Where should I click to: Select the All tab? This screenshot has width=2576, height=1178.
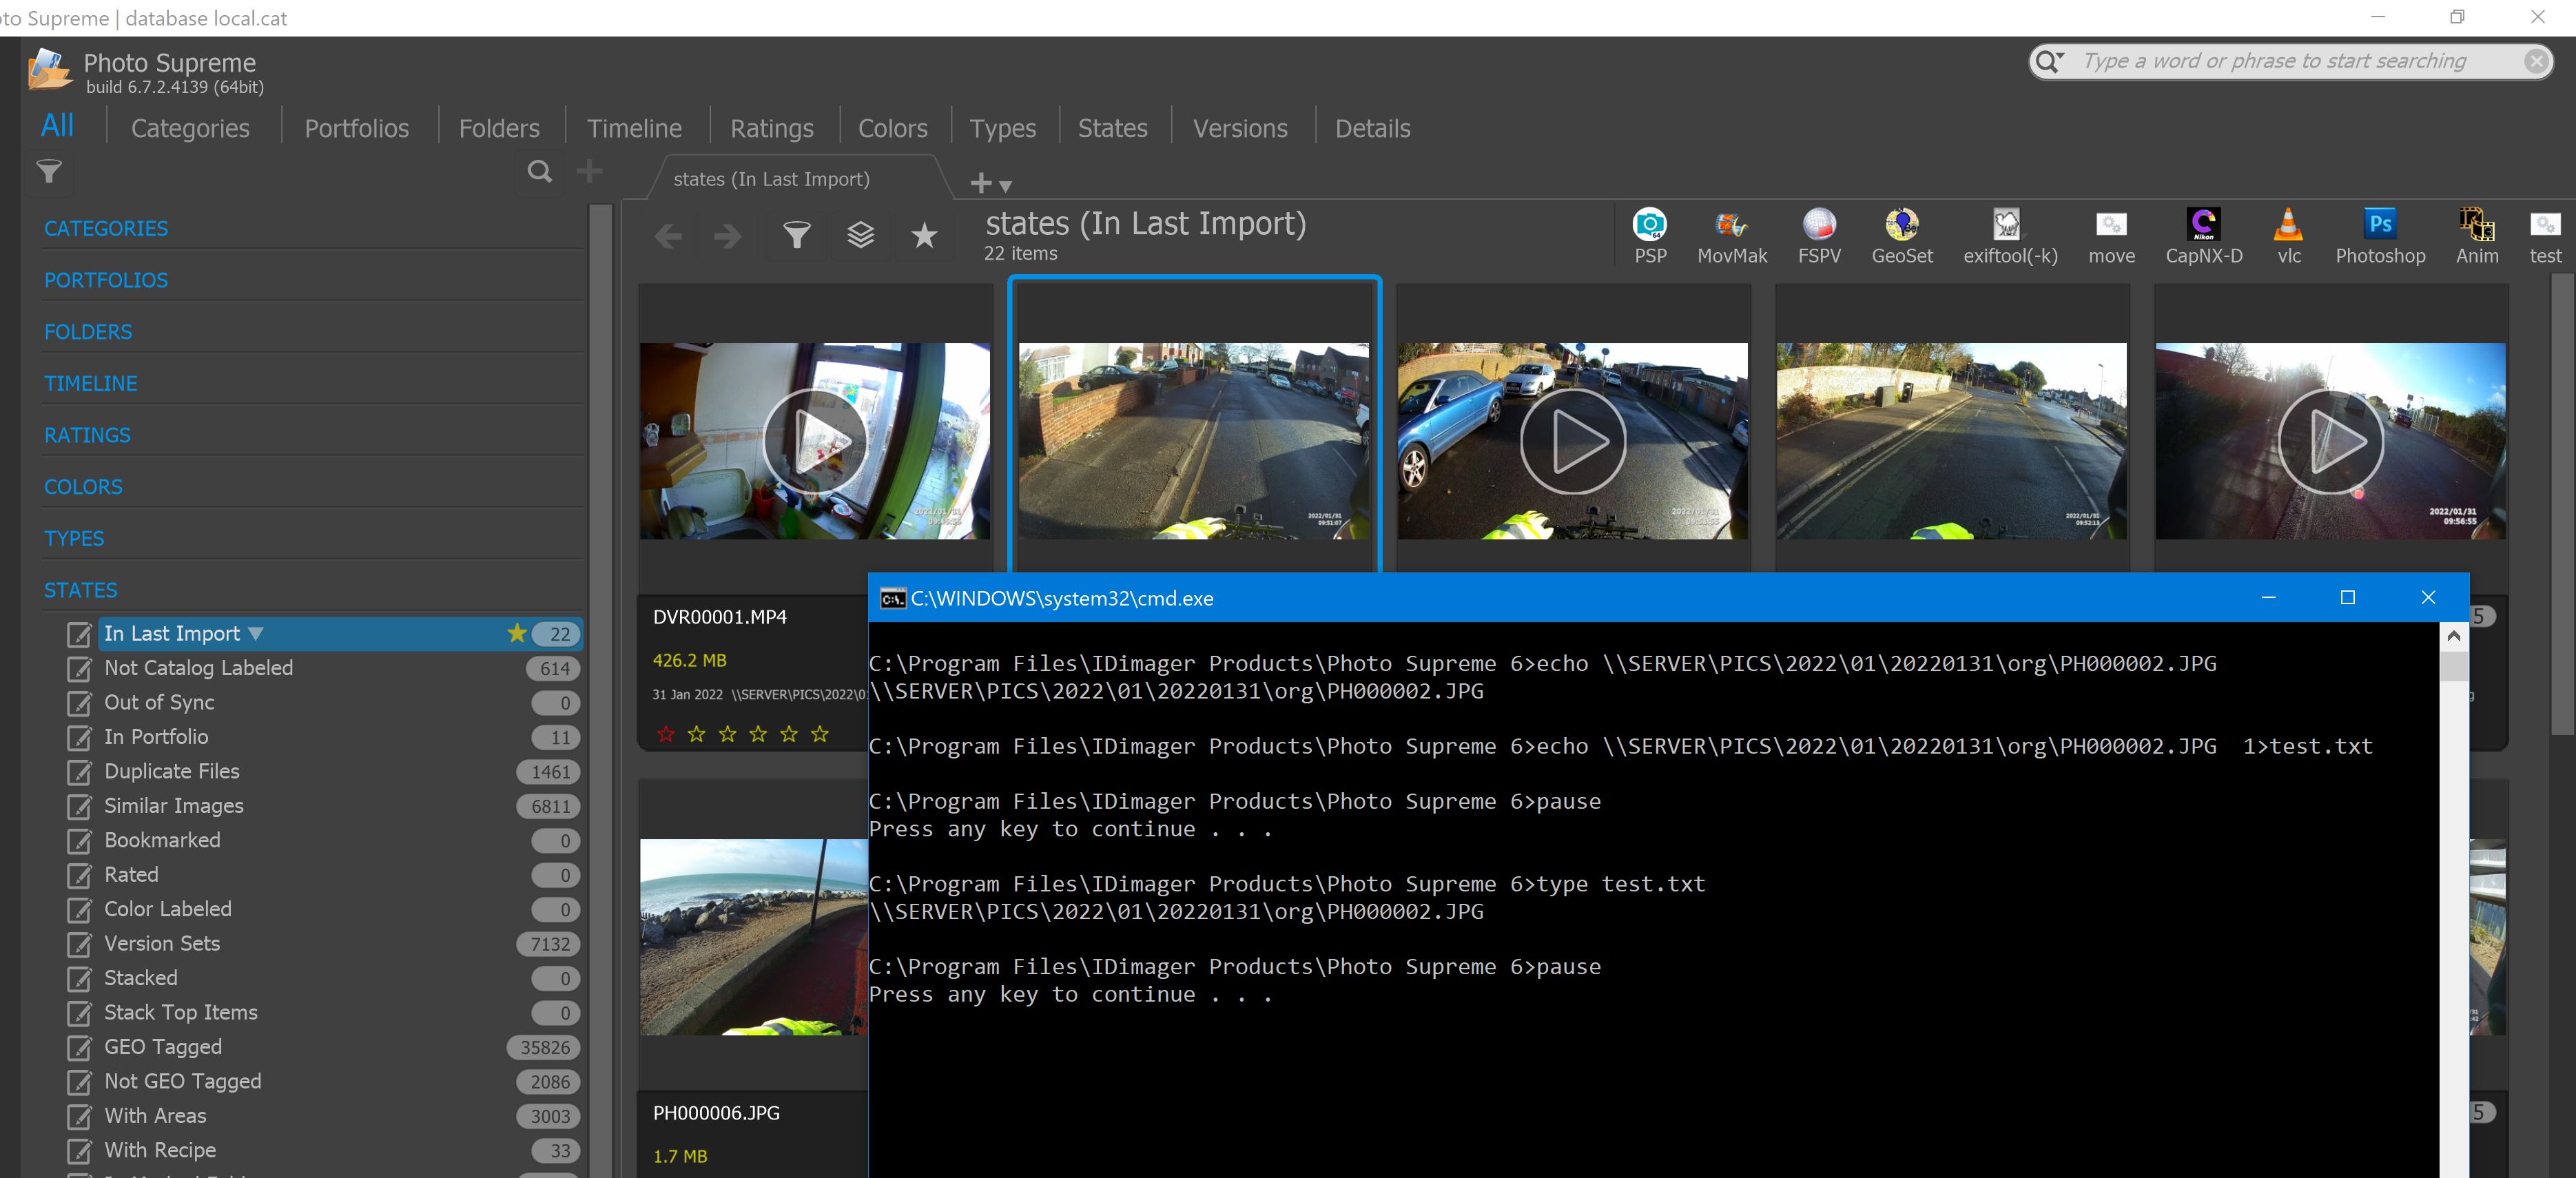point(57,125)
